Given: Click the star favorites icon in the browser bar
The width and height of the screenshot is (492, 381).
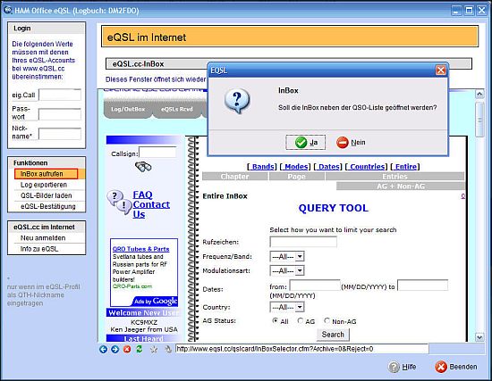Looking at the screenshot, I should pos(154,349).
